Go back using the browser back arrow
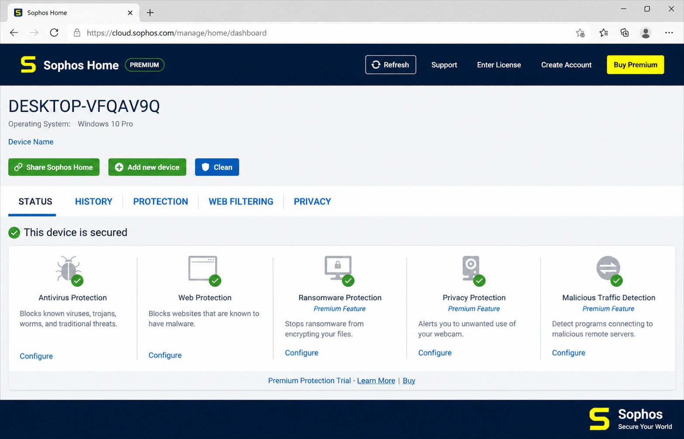684x439 pixels. [x=14, y=33]
